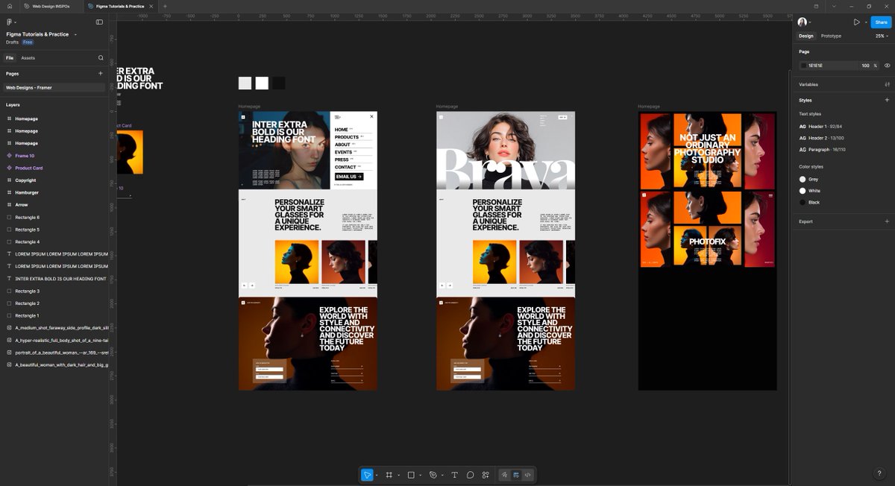Open the Figma main menu
This screenshot has height=486, width=895.
[10, 22]
